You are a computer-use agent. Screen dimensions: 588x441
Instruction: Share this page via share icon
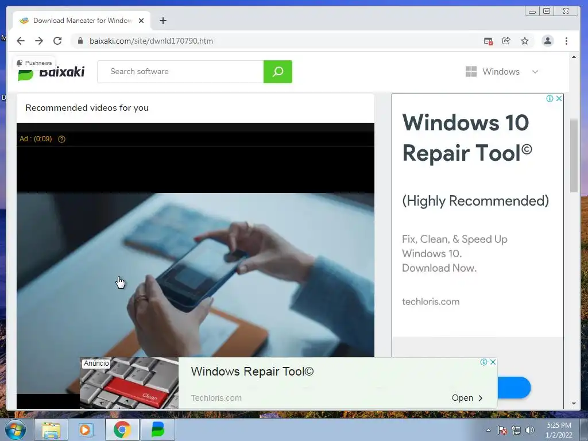pos(506,41)
